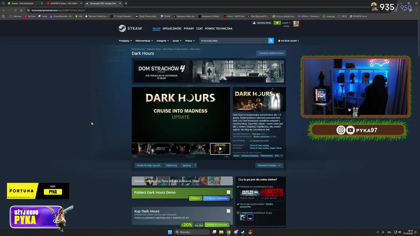Open Wszystkie gry breadcrumb link
Viewport: 420px width, 236px height.
[138, 49]
